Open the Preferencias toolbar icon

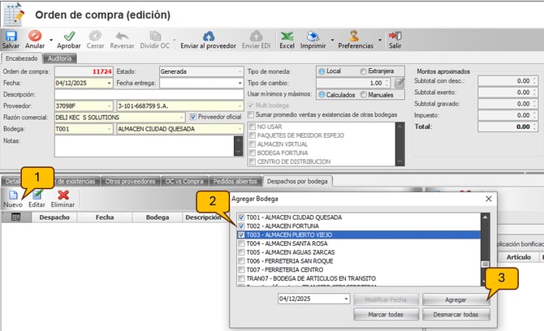tap(355, 37)
